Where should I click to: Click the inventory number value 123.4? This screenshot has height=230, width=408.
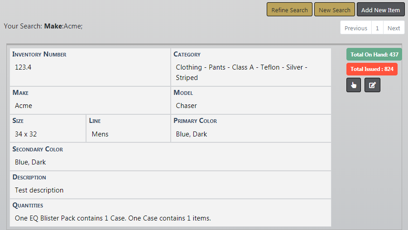tap(23, 67)
